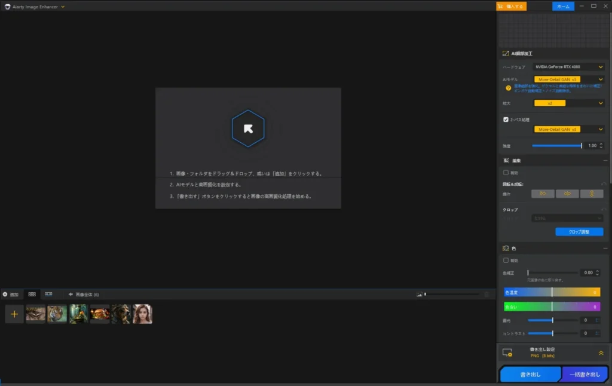This screenshot has width=612, height=386.
Task: Open the hardware NVIDIA GeForce RTX 4080 dropdown
Action: pos(569,67)
